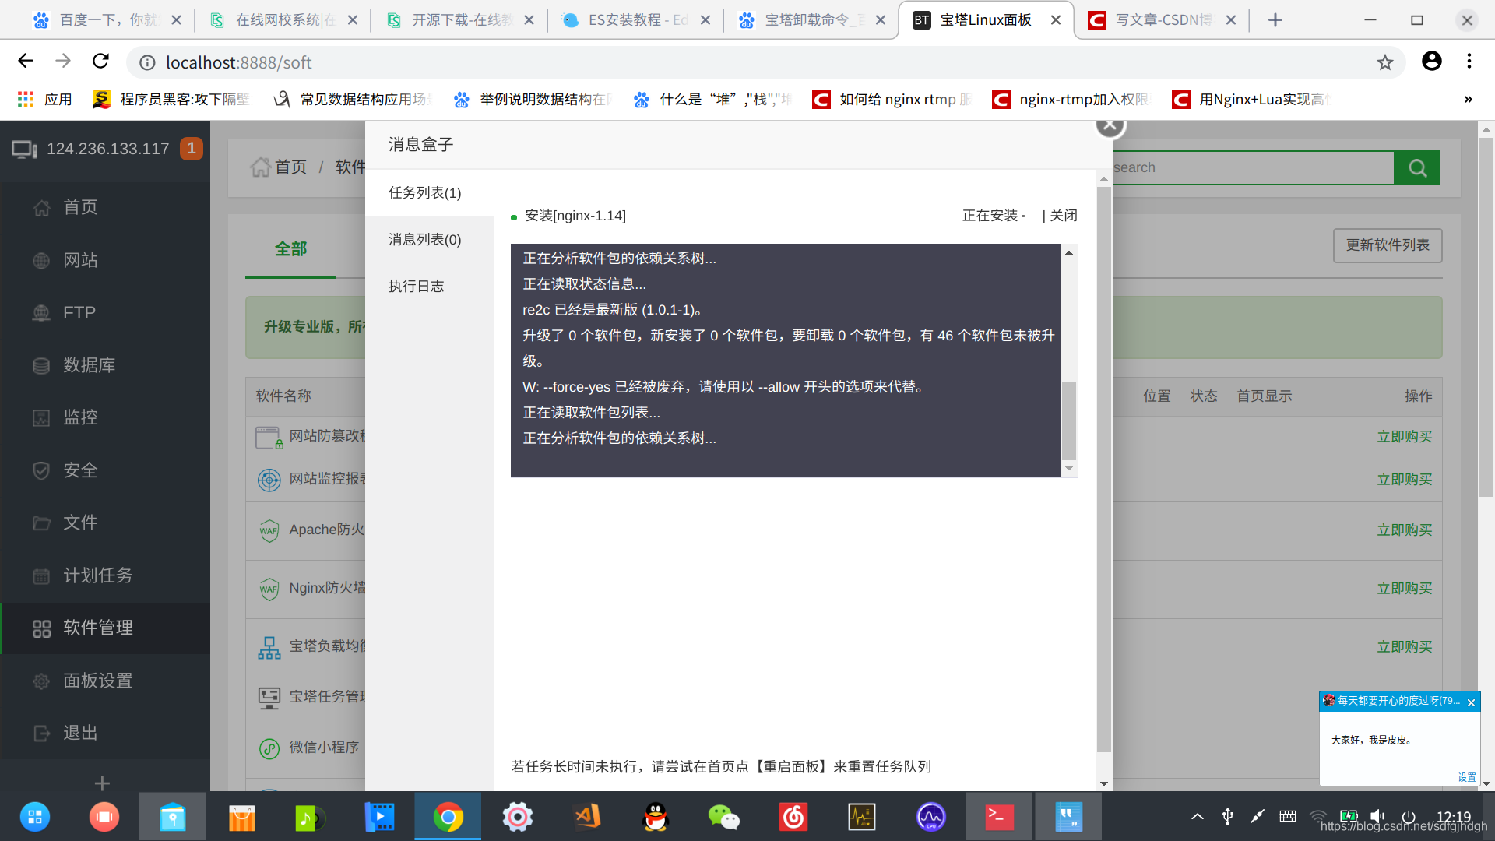
Task: Focus the software search input field
Action: click(x=1252, y=167)
